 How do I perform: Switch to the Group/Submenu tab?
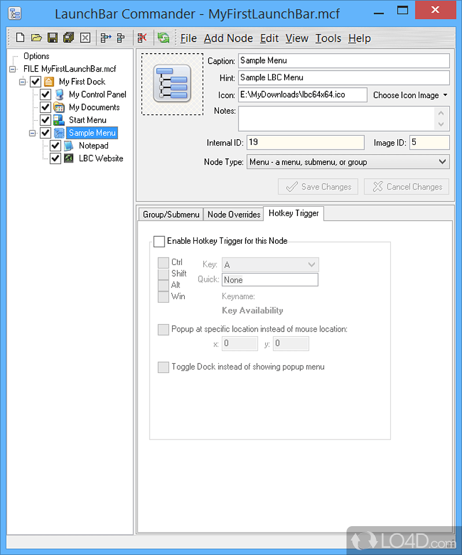click(x=170, y=214)
